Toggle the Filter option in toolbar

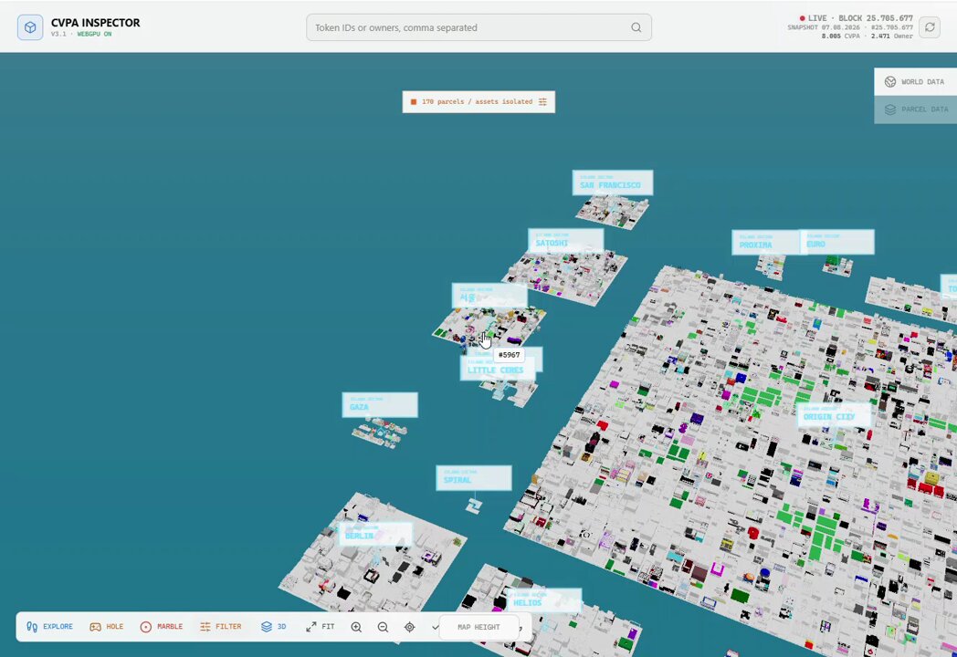[x=221, y=627]
